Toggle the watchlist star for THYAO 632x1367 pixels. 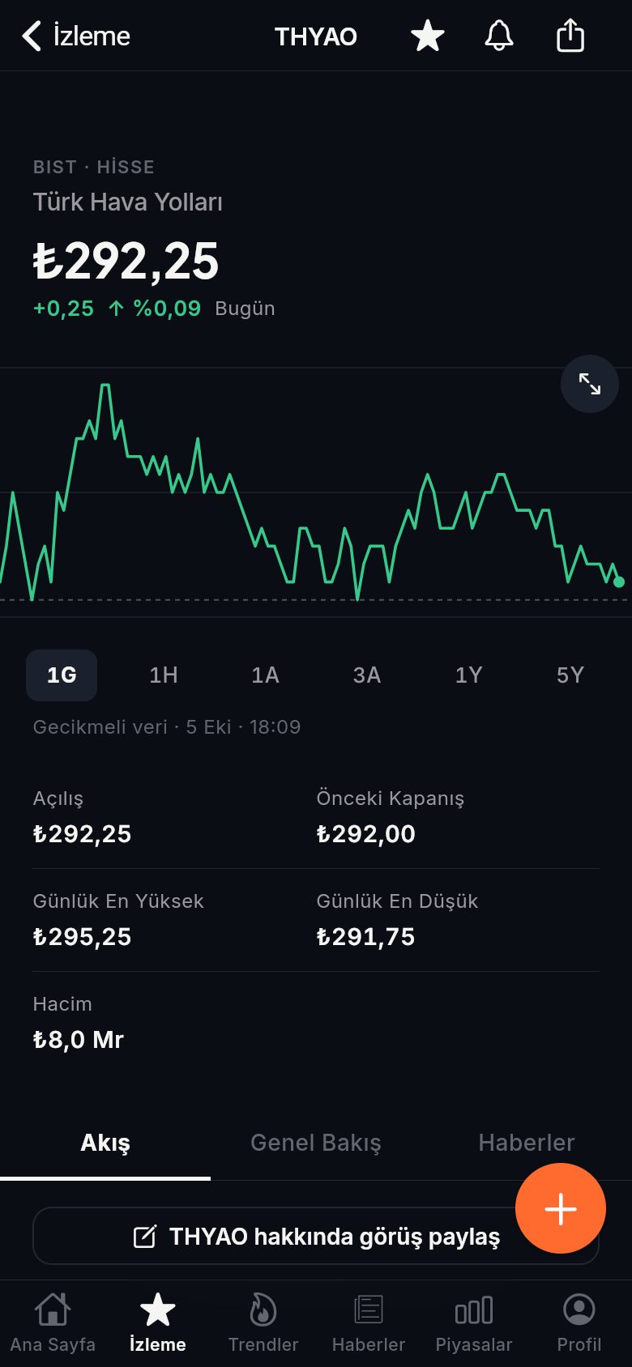(427, 36)
